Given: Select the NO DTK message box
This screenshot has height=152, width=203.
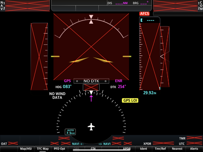Looking at the screenshot, I should [91, 81].
